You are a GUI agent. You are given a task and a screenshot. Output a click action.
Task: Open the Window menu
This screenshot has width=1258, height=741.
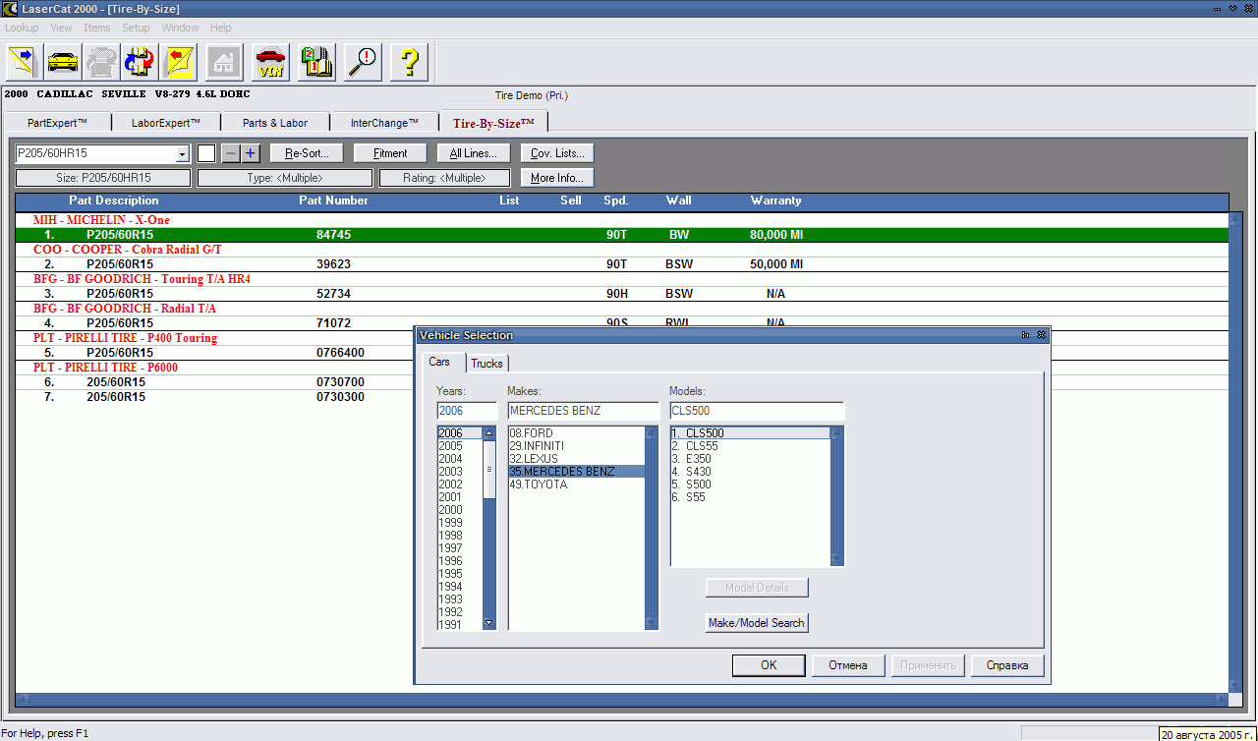pos(180,28)
